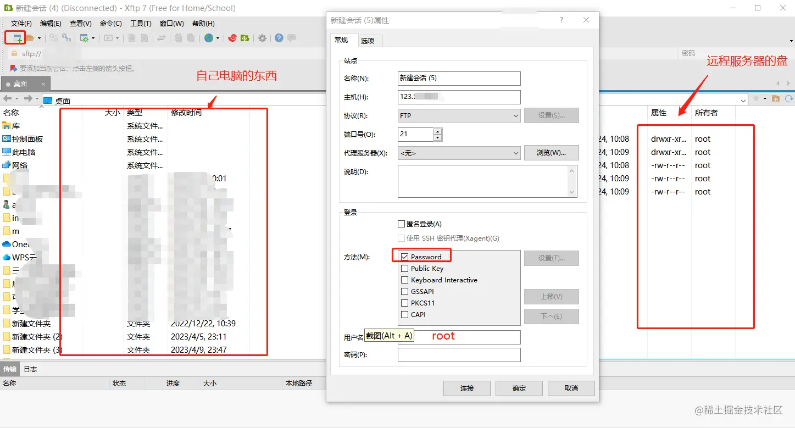
Task: Open the 代理服务器 <无> dropdown
Action: pos(459,153)
